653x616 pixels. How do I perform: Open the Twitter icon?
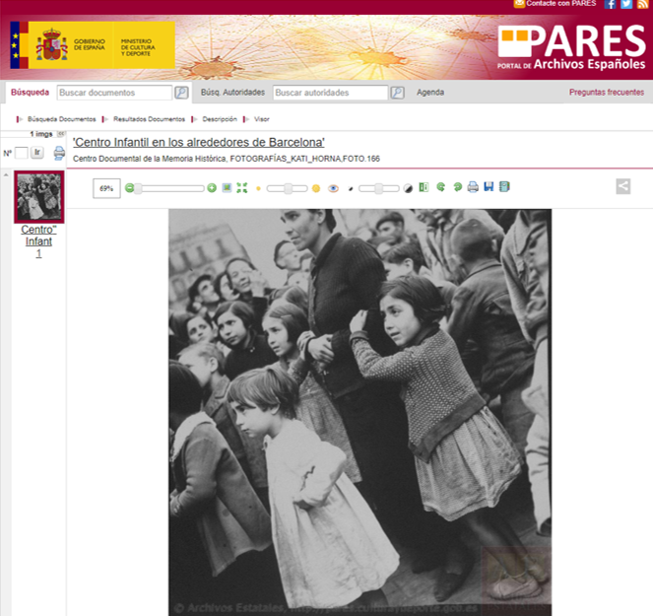tap(626, 4)
